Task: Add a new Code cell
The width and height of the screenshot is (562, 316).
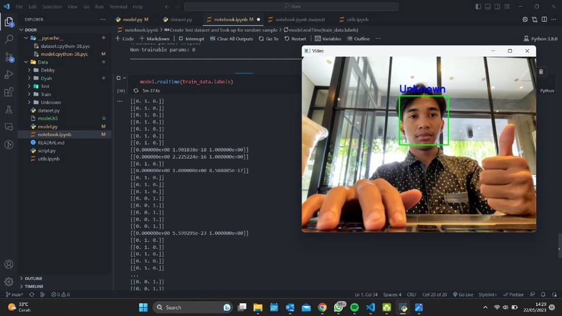Action: click(124, 39)
